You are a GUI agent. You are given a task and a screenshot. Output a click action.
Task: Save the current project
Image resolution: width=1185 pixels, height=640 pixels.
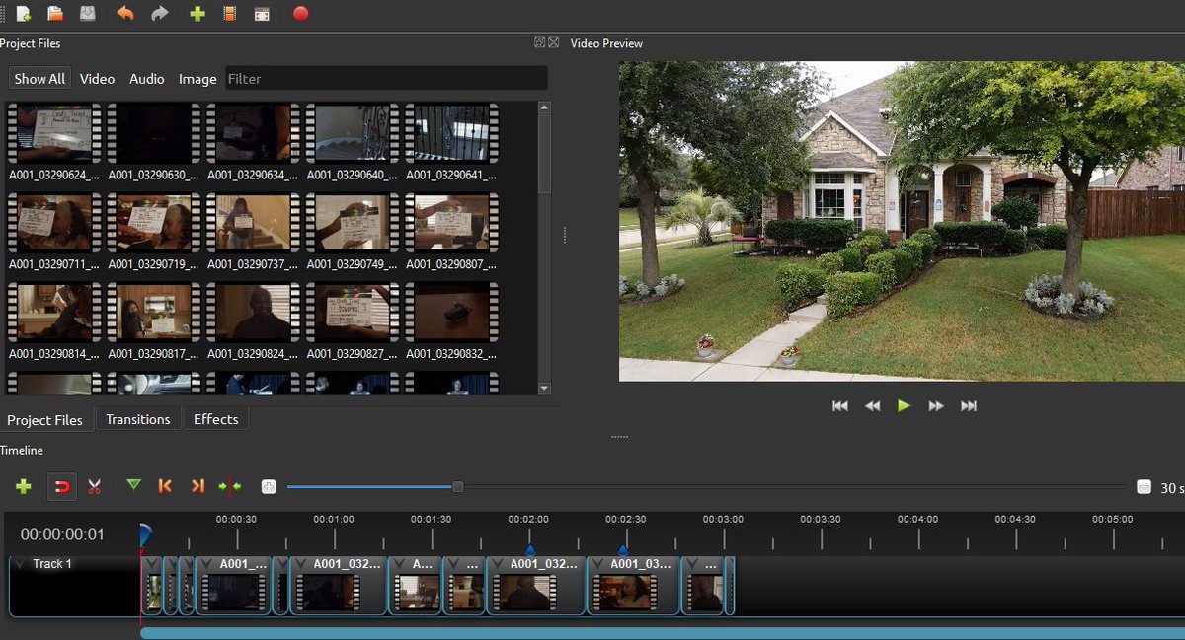[x=88, y=14]
